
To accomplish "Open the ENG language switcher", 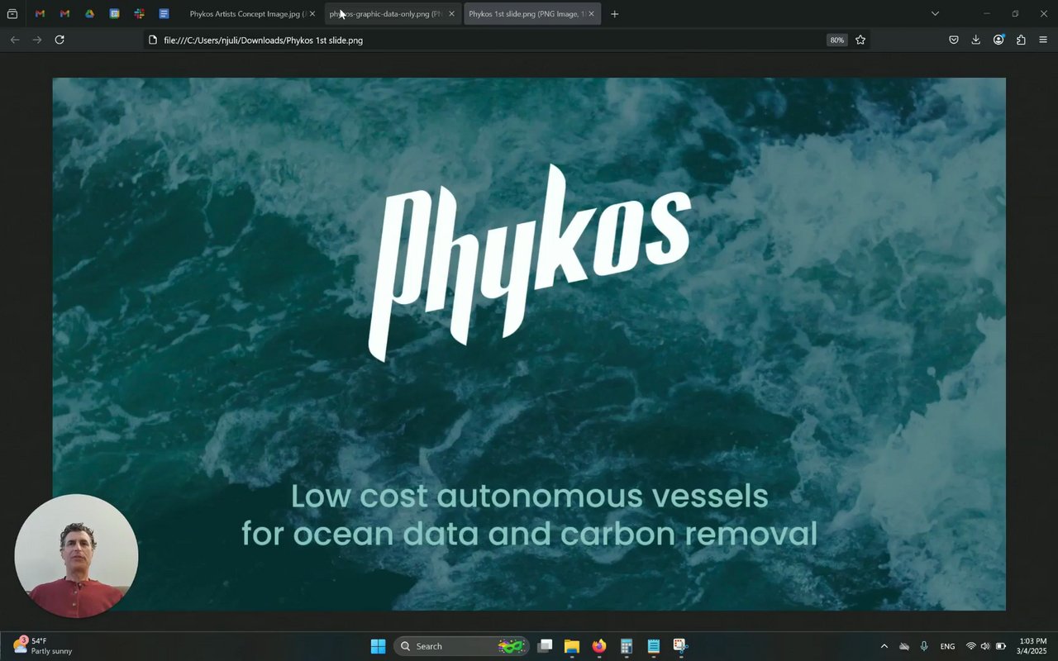I will (x=948, y=646).
